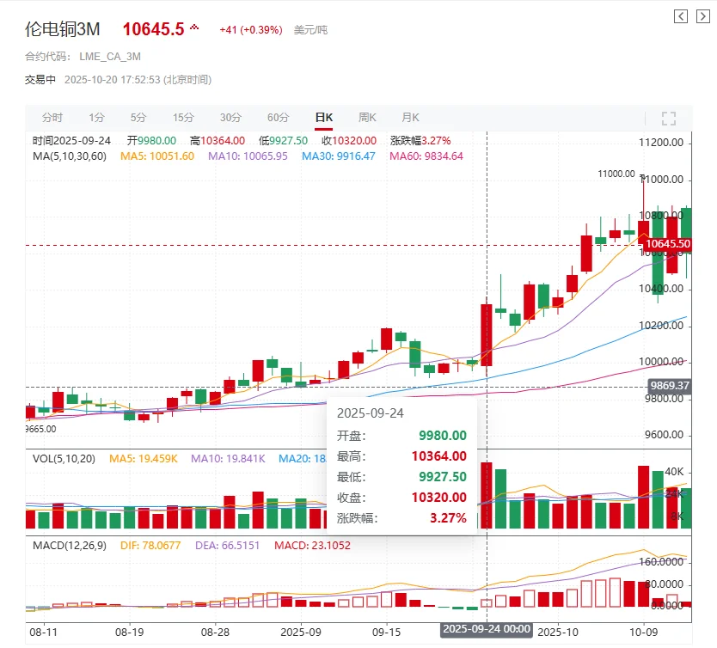Select the 60分 interval option
This screenshot has width=717, height=648.
tap(279, 117)
